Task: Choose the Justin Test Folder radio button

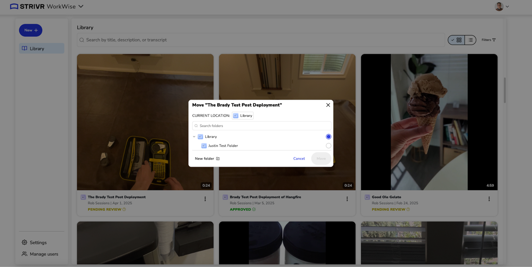Action: coord(329,146)
